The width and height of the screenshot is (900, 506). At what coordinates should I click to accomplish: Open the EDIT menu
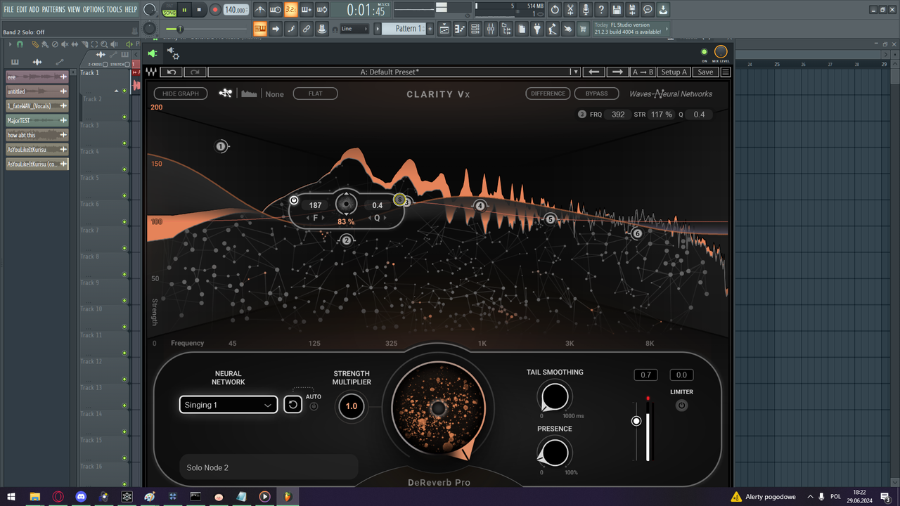click(22, 9)
